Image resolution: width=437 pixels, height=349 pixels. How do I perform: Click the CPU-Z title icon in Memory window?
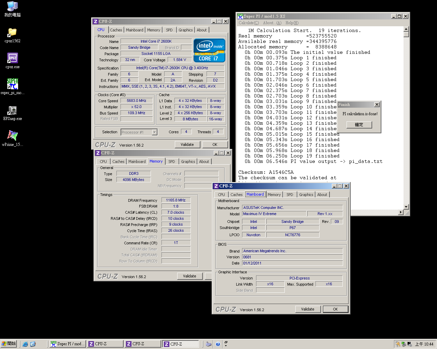(98, 153)
